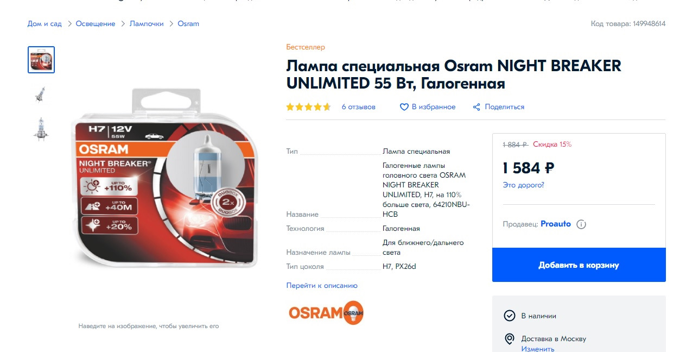The height and width of the screenshot is (352, 686).
Task: Click the main product image of the bulbs
Action: (166, 179)
